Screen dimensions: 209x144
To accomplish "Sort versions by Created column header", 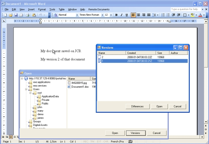I will pyautogui.click(x=141, y=53).
